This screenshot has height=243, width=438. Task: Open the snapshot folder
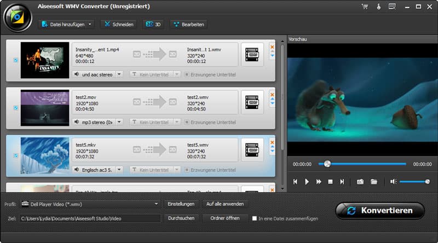point(374,182)
